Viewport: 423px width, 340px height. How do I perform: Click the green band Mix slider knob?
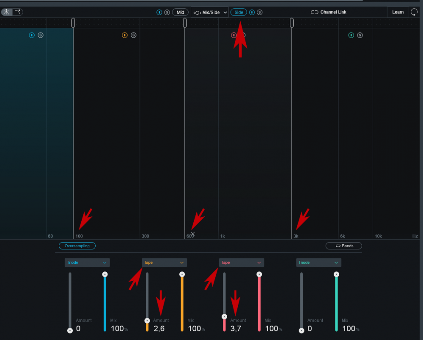tap(336, 274)
